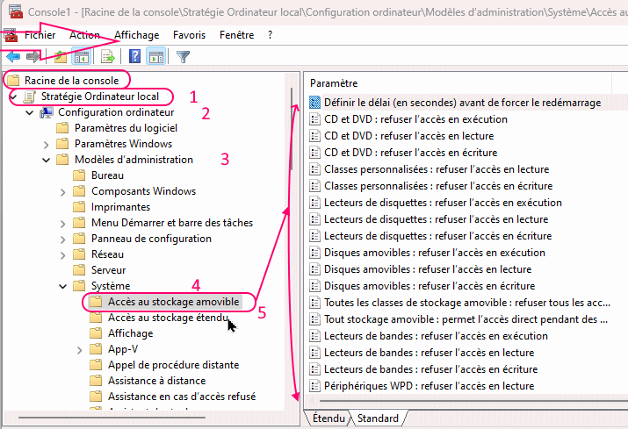
Task: Click the Export list toolbar icon
Action: [x=108, y=57]
